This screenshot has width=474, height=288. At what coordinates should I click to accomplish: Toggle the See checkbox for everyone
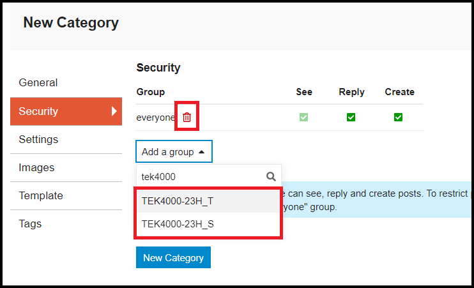click(x=303, y=117)
